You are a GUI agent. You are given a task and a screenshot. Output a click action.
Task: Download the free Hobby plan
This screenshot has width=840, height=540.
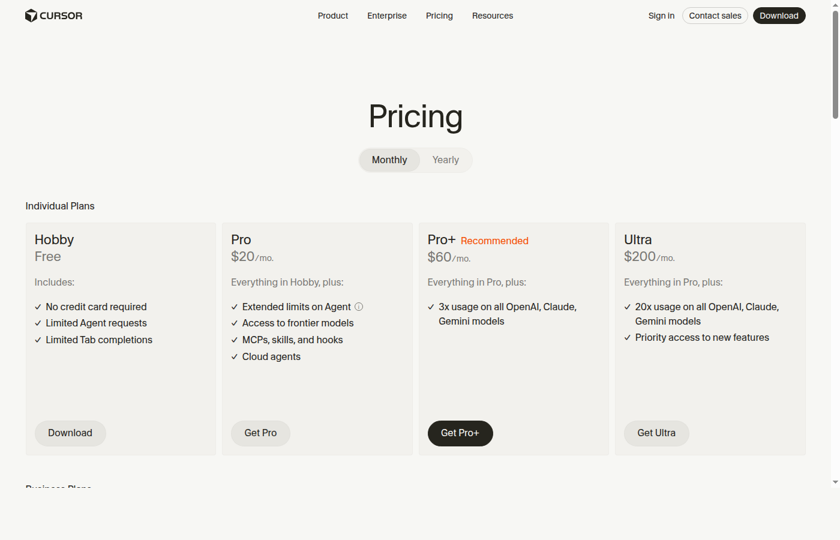click(70, 433)
